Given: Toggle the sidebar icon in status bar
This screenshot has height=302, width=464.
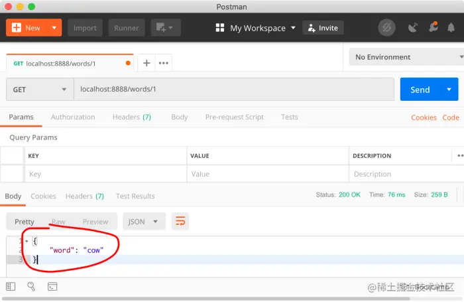Looking at the screenshot, I should tap(11, 286).
